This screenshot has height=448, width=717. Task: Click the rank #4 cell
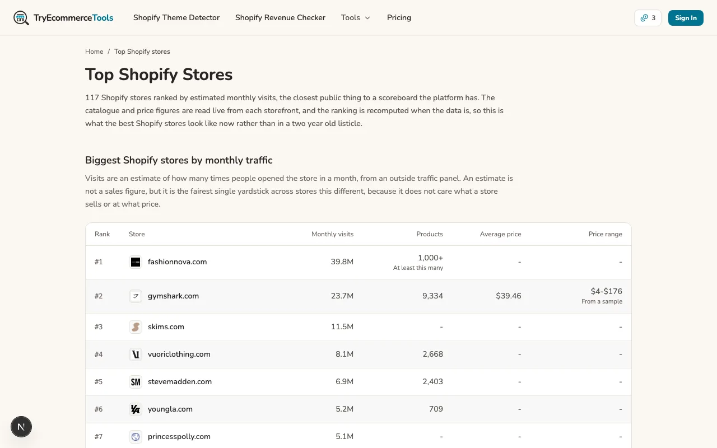(99, 354)
